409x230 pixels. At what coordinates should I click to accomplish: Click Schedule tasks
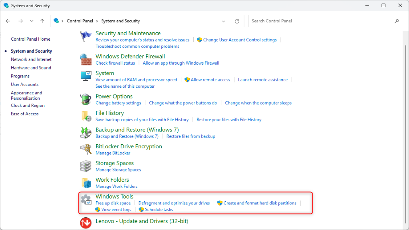pyautogui.click(x=159, y=209)
